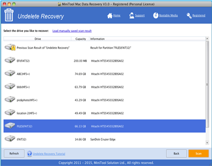Select the location 2(HFS+) drive name

tap(26, 113)
